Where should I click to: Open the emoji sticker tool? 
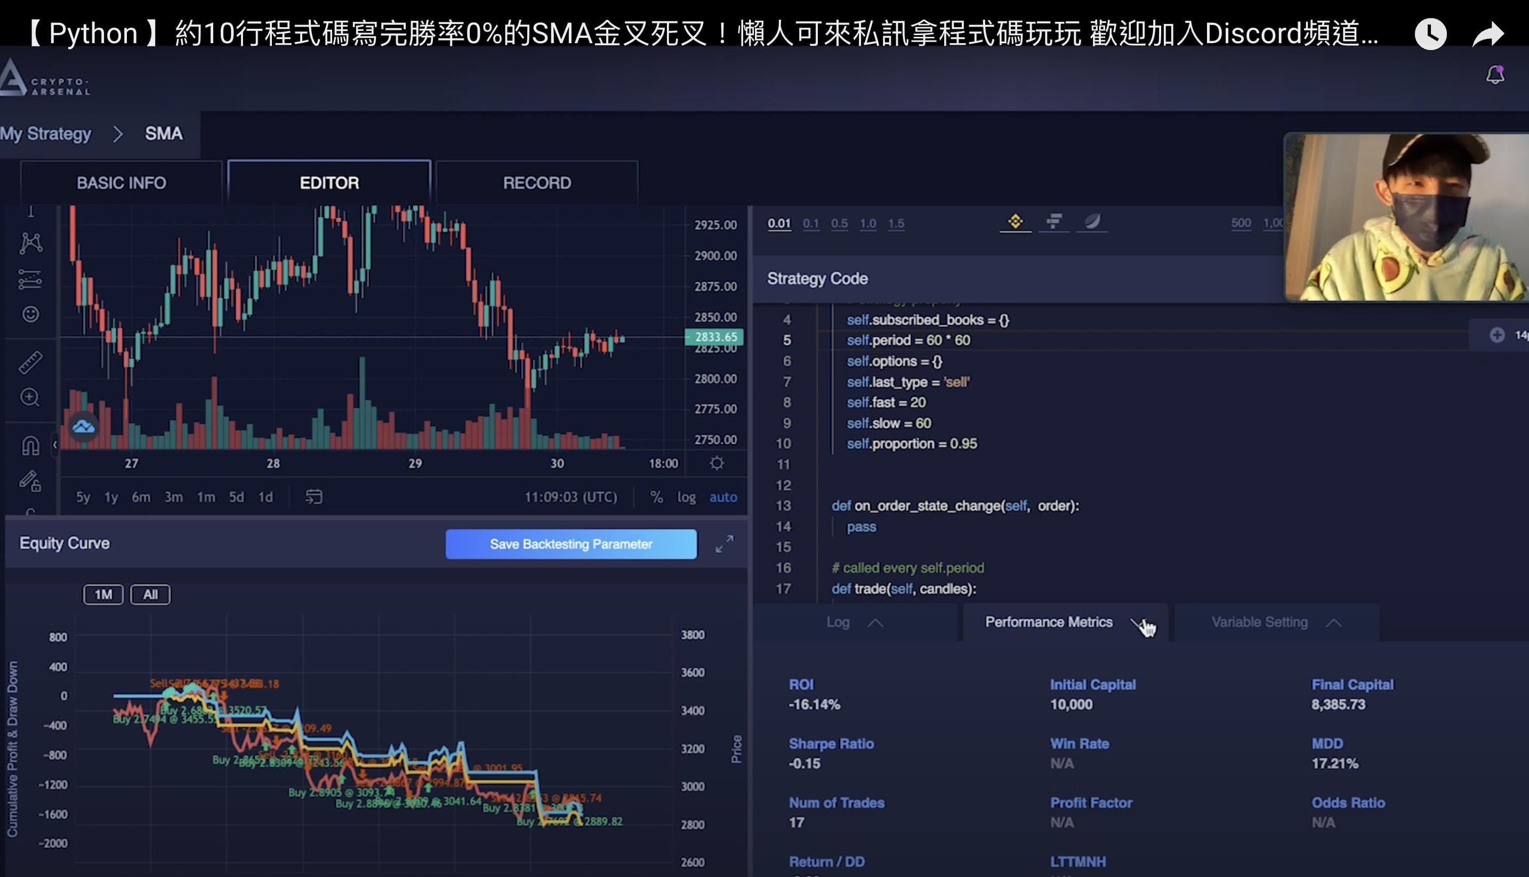[x=31, y=314]
